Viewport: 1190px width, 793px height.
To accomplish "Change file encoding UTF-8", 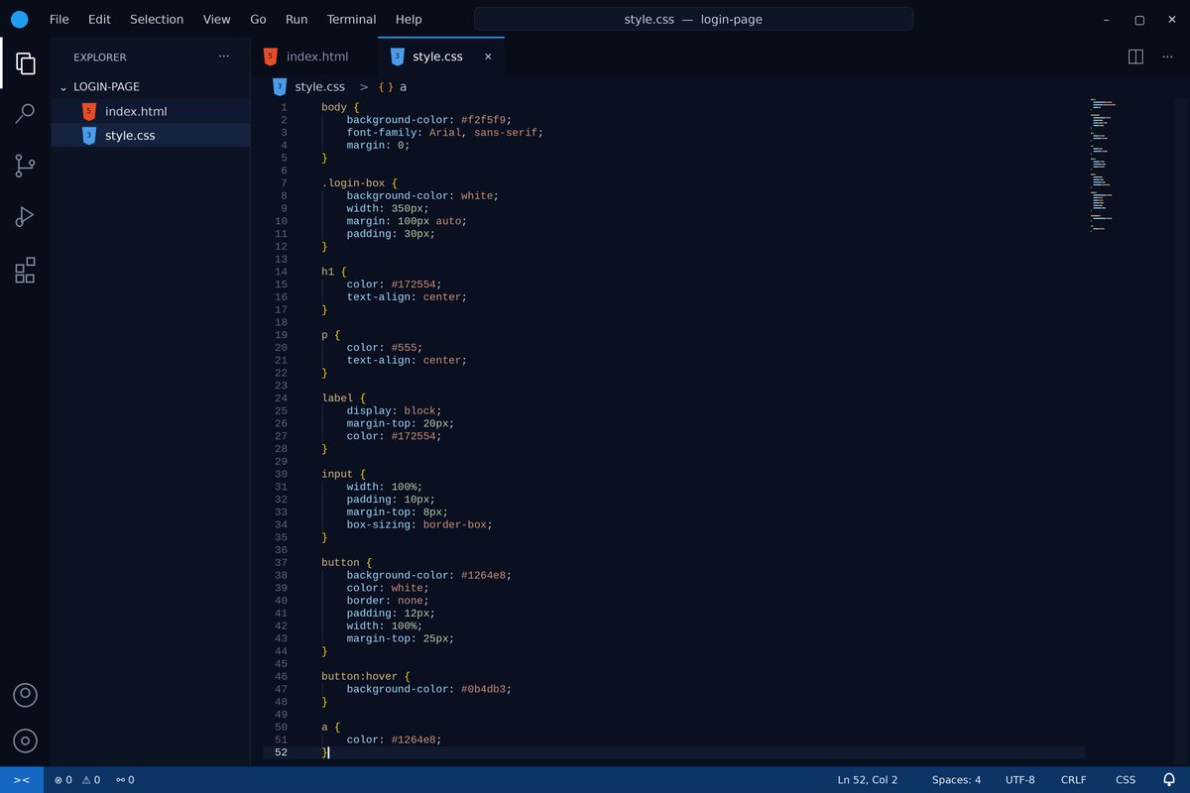I will [x=1020, y=780].
